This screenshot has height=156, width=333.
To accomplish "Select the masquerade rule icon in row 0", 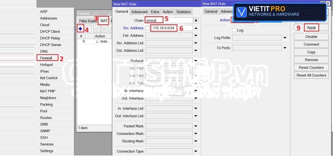I will point(97,41).
